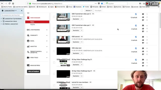Viewport: 161px width, 90px height.
Task: Open the page actions three-dot menu
Action: 96,3
